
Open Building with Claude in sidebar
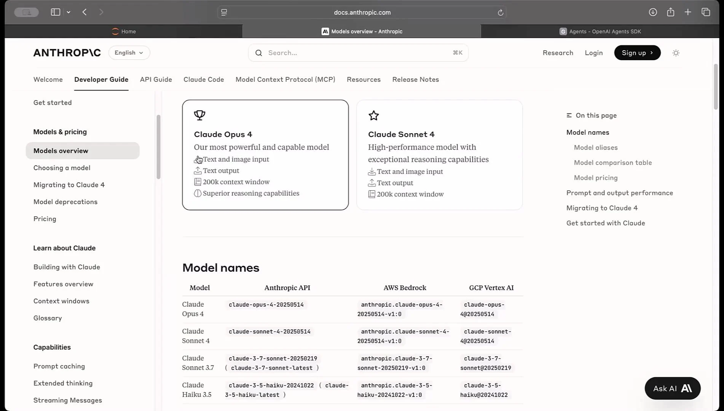coord(67,267)
